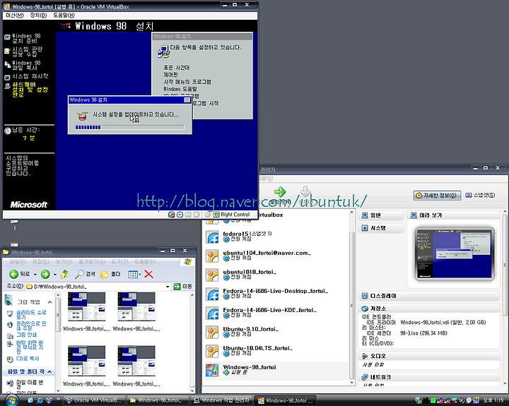The width and height of the screenshot is (509, 406).
Task: Click the Back (뒤로) arrow icon in Explorer
Action: coord(13,275)
